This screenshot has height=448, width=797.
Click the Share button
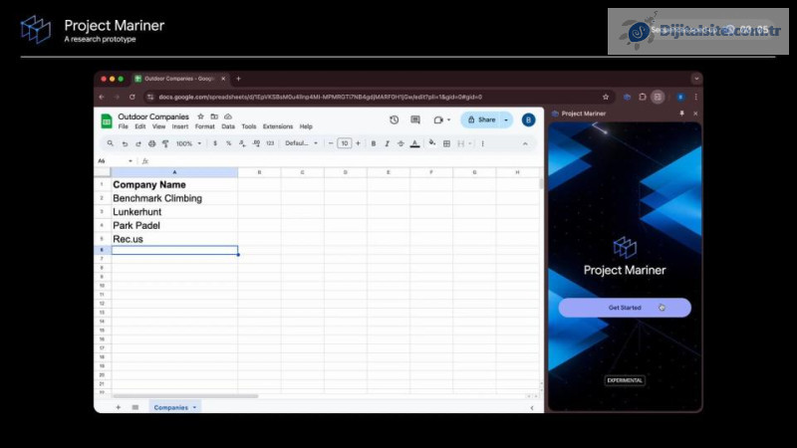481,119
